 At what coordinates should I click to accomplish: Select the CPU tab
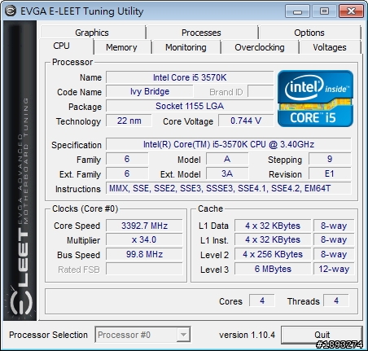[x=62, y=46]
